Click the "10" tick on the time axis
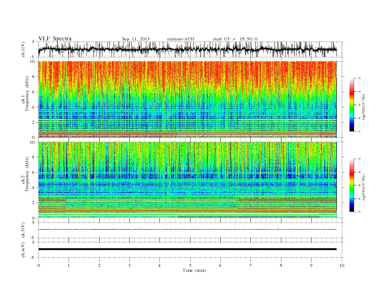The width and height of the screenshot is (385, 298). [x=342, y=265]
